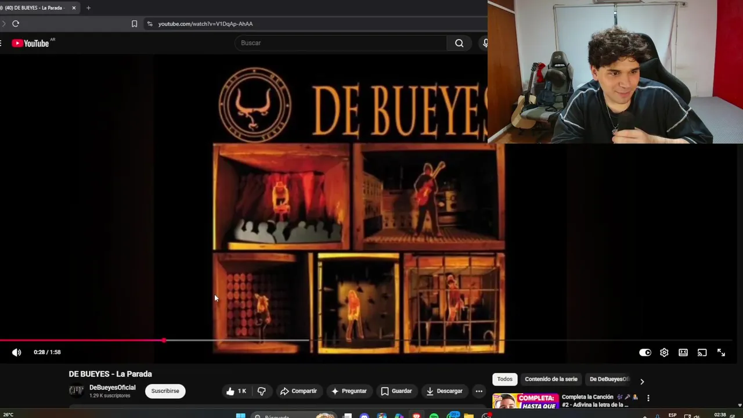Open more actions three-dot menu under video
Image resolution: width=743 pixels, height=418 pixels.
tap(479, 391)
